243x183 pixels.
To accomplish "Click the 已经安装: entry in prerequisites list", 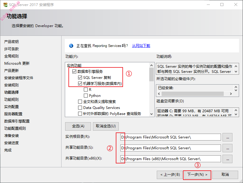I will click(x=166, y=88).
